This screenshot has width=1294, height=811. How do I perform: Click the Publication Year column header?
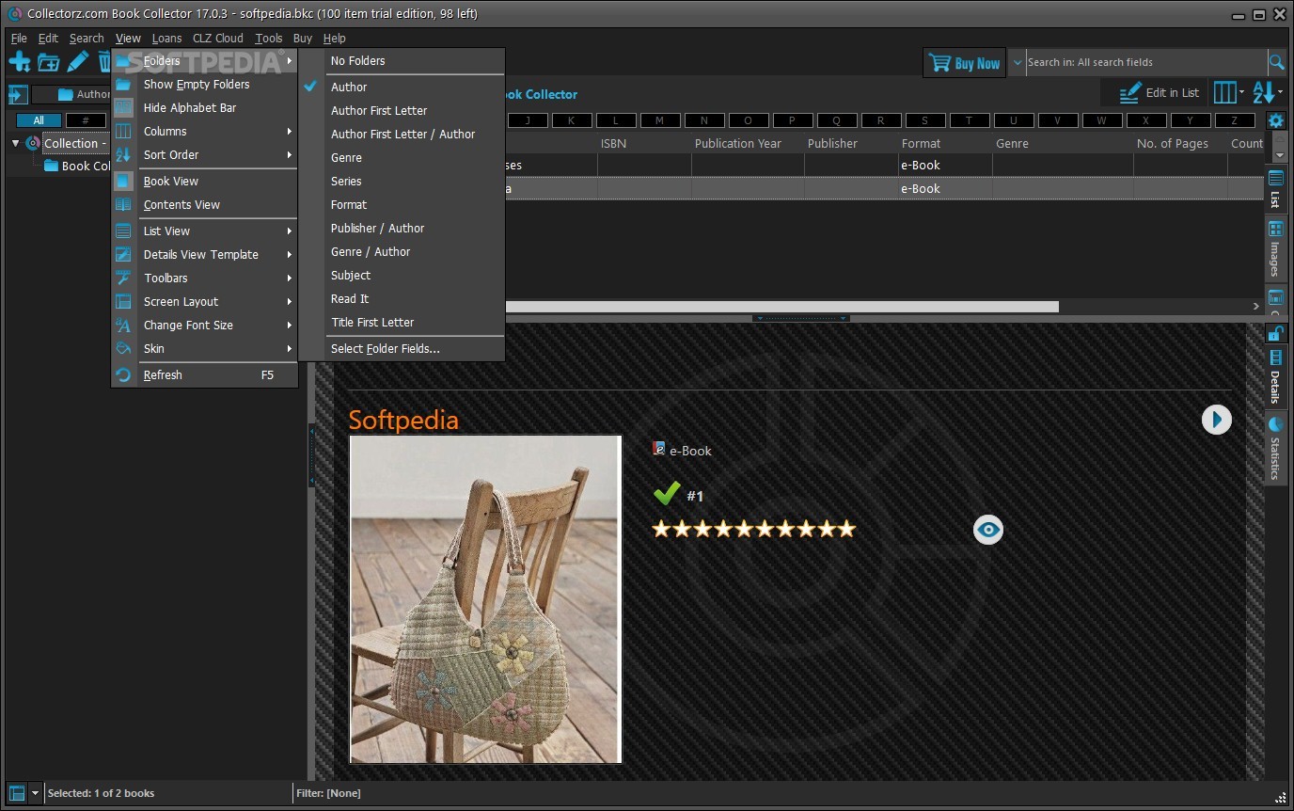pos(738,143)
